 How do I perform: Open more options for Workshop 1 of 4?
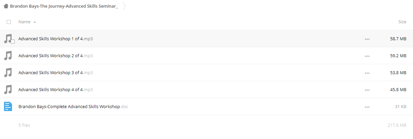coord(367,39)
